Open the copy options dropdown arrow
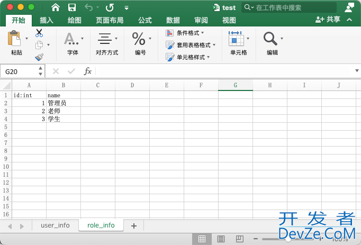 (x=48, y=45)
